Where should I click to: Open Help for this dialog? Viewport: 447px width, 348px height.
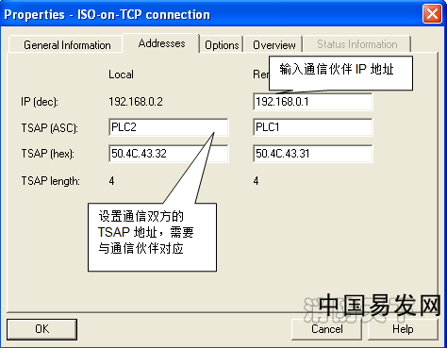click(x=403, y=329)
